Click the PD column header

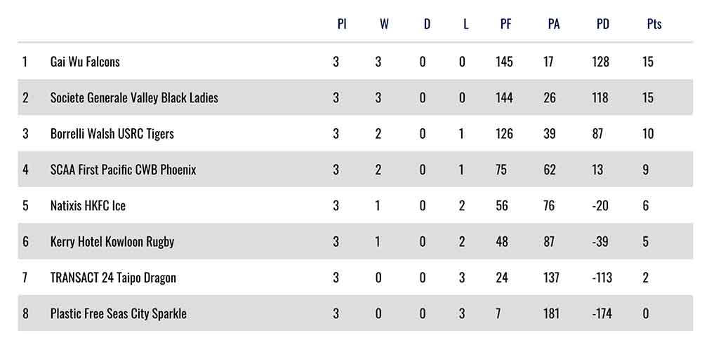pos(602,24)
